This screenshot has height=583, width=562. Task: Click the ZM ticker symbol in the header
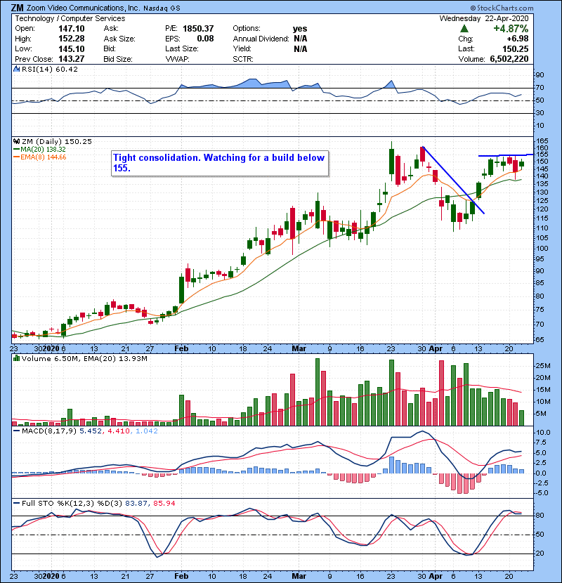(17, 8)
